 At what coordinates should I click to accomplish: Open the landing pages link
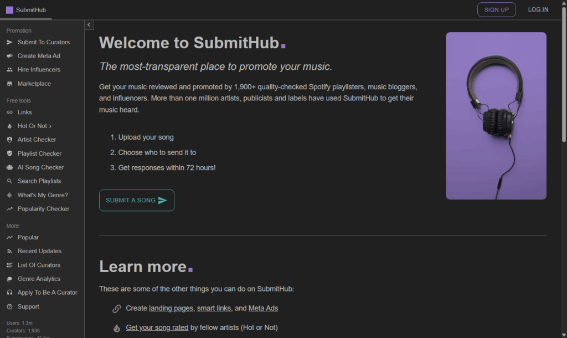pyautogui.click(x=171, y=308)
